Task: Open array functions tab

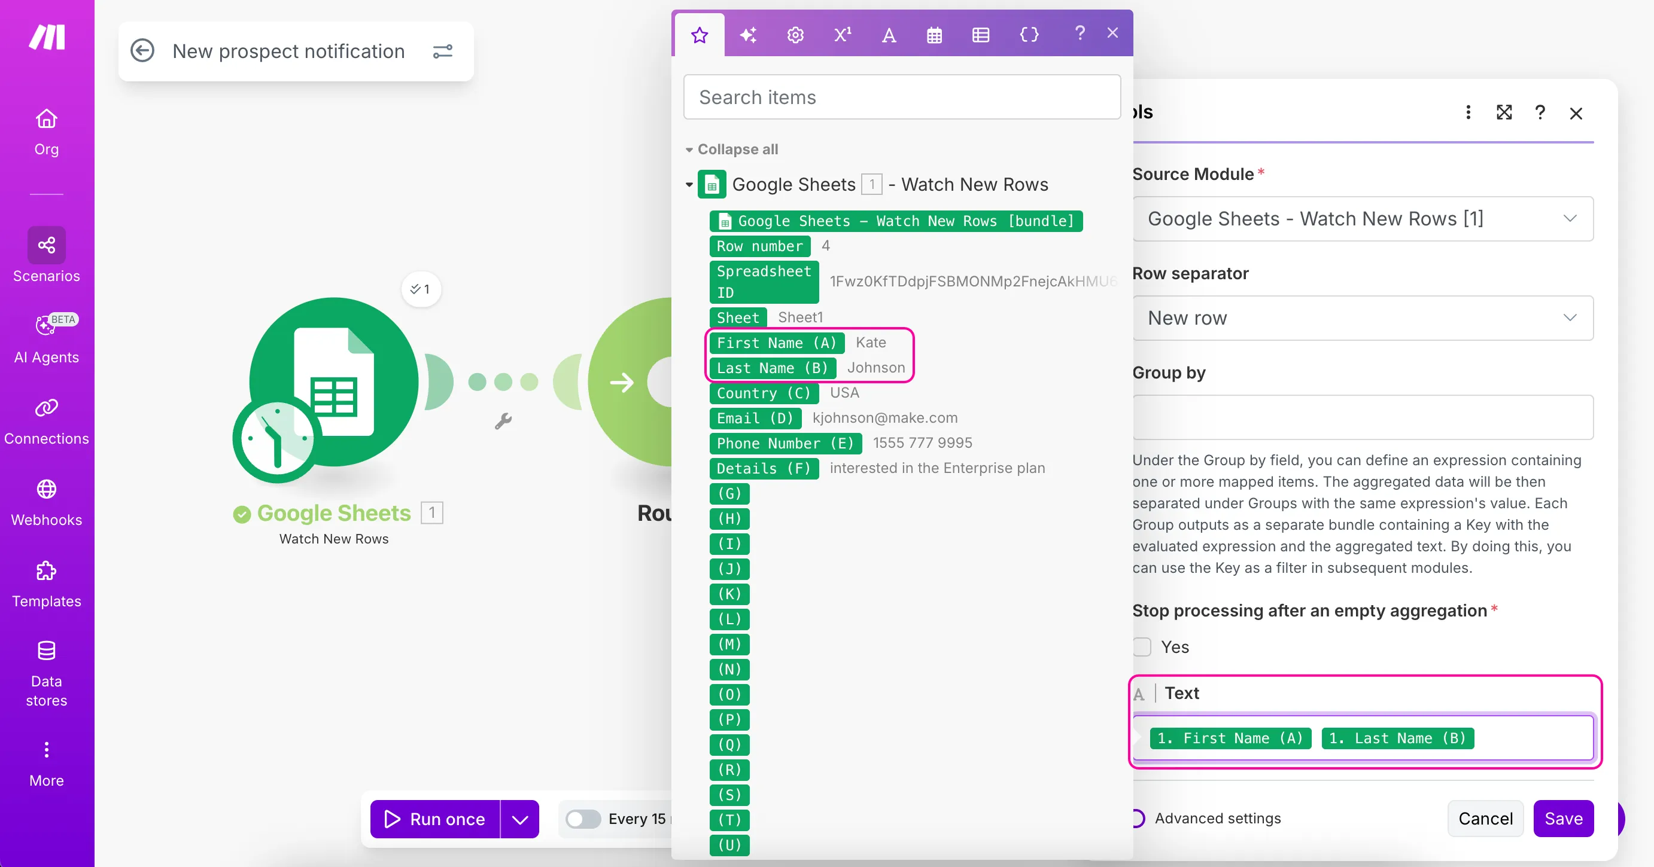Action: coord(980,35)
